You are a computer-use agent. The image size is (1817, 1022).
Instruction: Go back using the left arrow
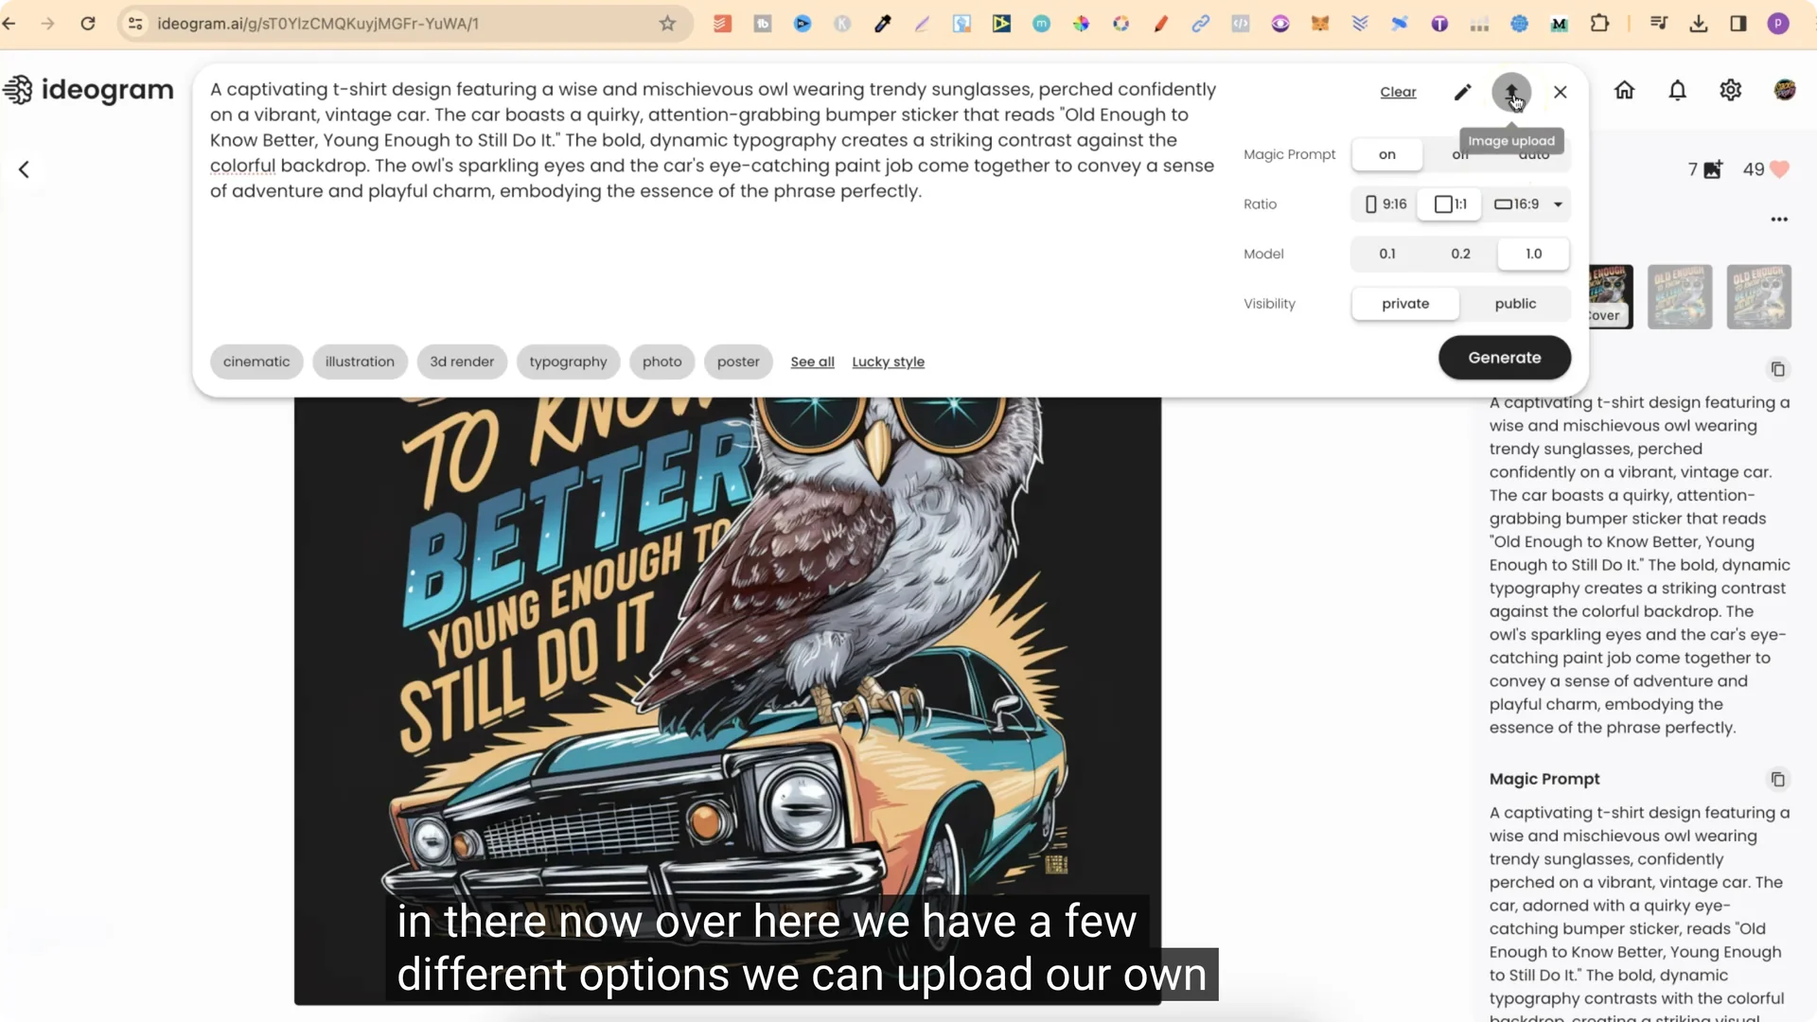point(24,169)
